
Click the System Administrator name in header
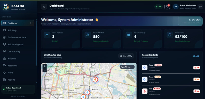coord(188,5)
